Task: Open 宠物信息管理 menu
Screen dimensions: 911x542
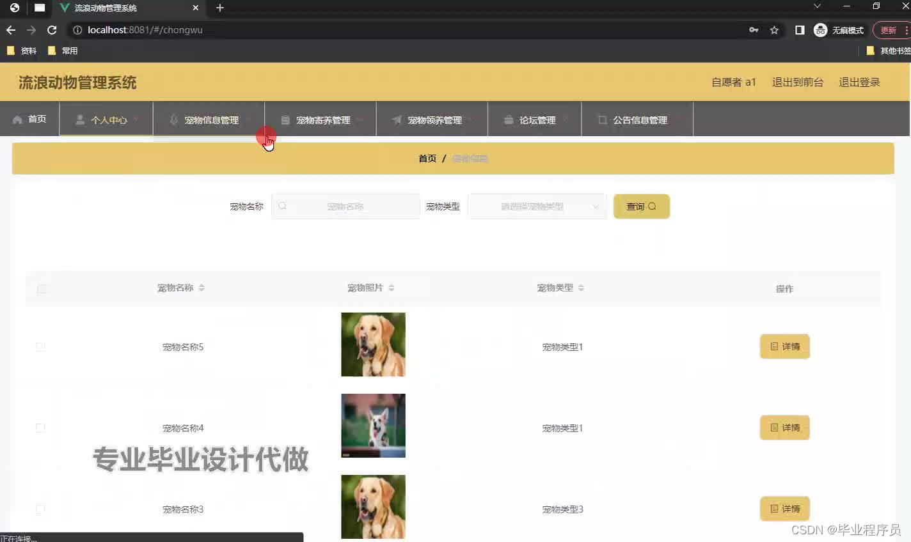Action: (x=209, y=120)
